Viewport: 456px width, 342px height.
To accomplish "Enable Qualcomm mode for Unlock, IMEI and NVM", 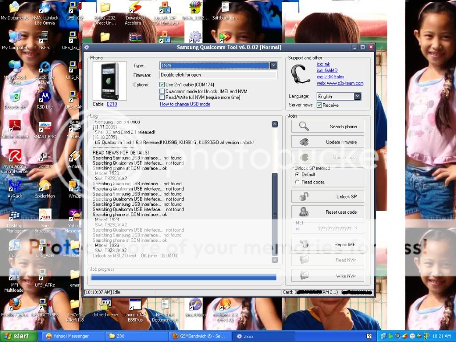I will click(x=162, y=91).
